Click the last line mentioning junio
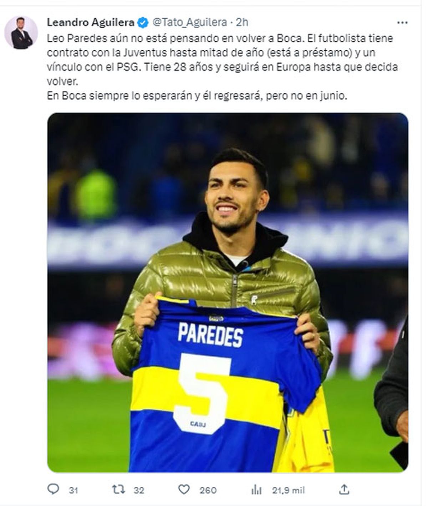The height and width of the screenshot is (506, 428). (197, 96)
